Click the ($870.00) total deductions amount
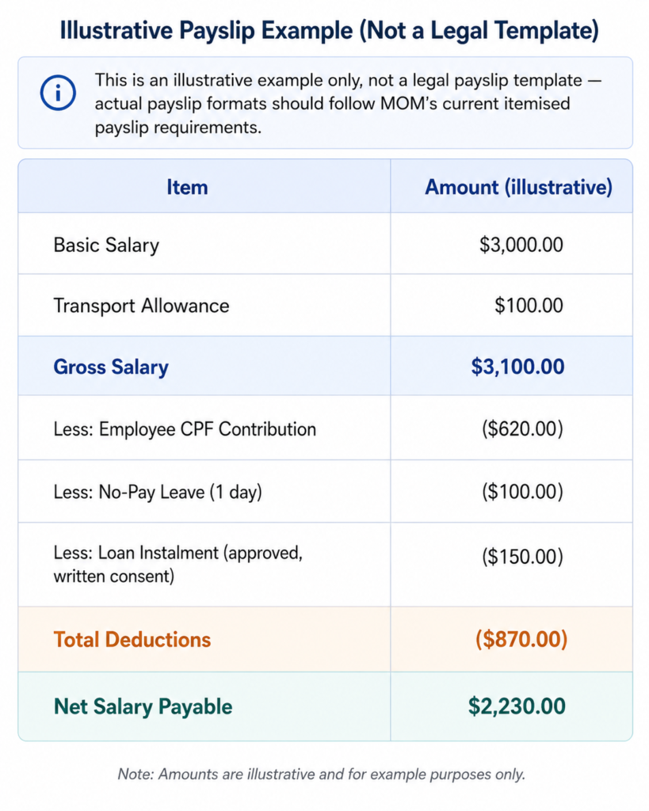 pos(521,639)
